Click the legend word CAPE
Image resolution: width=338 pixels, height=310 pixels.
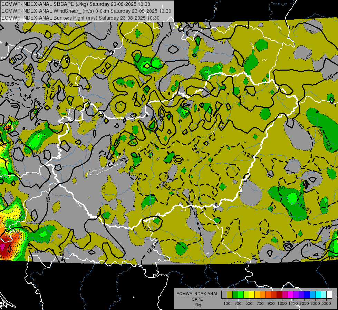coord(197,299)
